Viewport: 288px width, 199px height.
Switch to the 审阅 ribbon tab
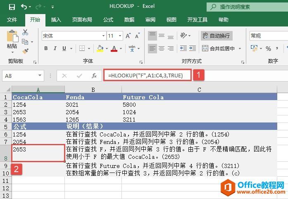tap(150, 20)
